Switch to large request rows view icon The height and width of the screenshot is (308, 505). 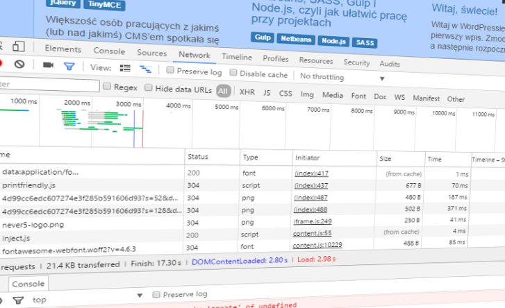pyautogui.click(x=125, y=68)
